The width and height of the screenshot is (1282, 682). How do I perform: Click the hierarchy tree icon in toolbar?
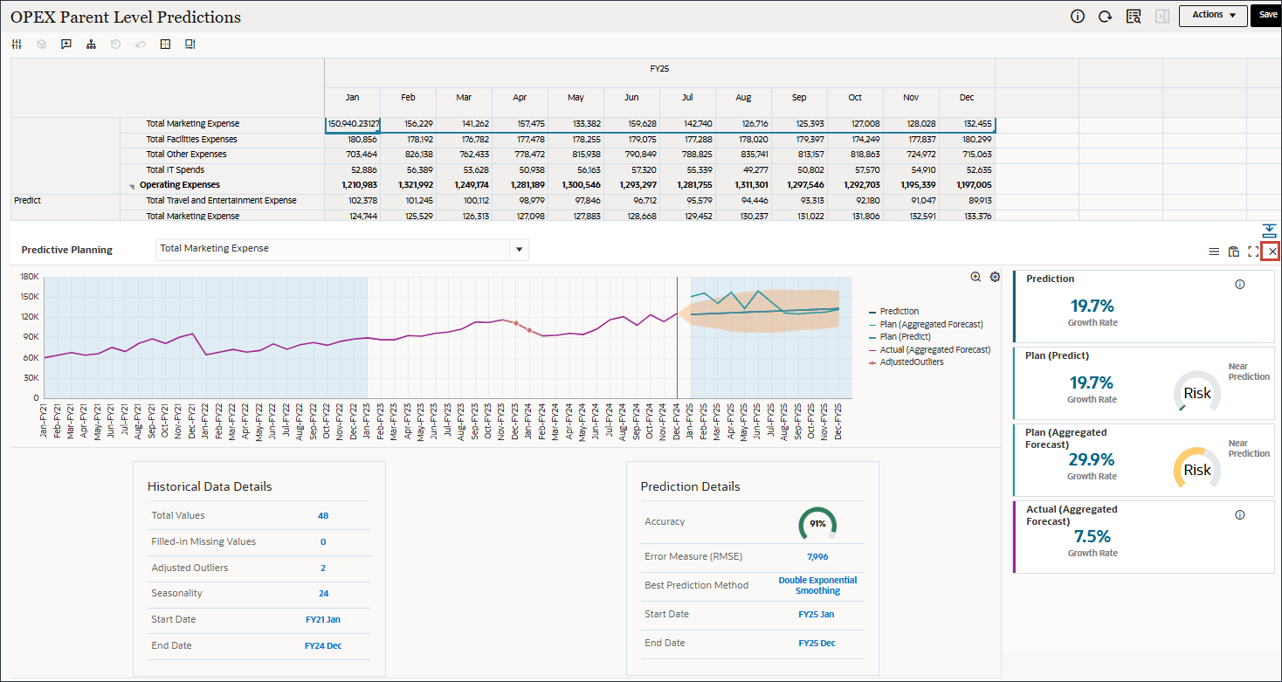tap(91, 45)
